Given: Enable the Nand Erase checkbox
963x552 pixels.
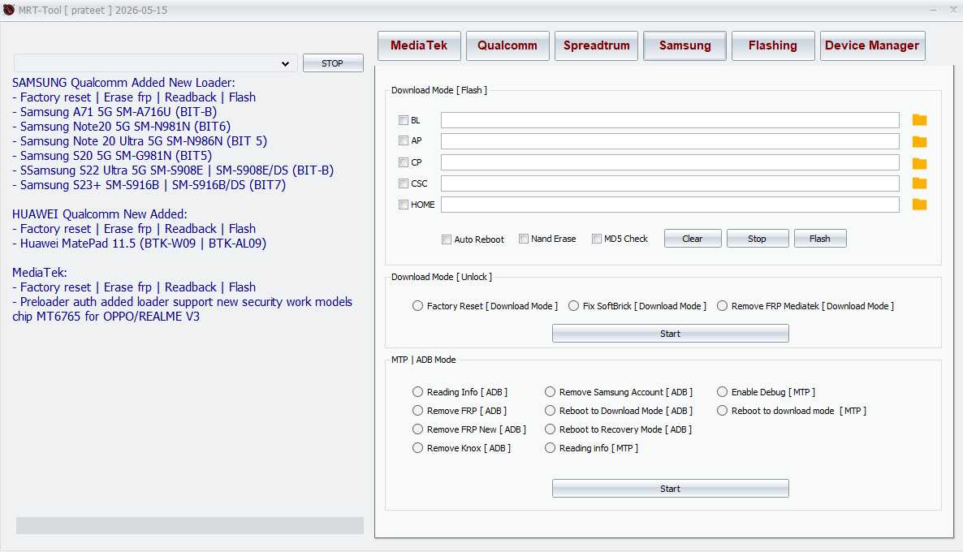Looking at the screenshot, I should coord(523,239).
